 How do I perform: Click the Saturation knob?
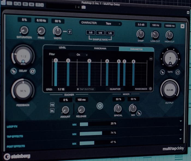24,30
